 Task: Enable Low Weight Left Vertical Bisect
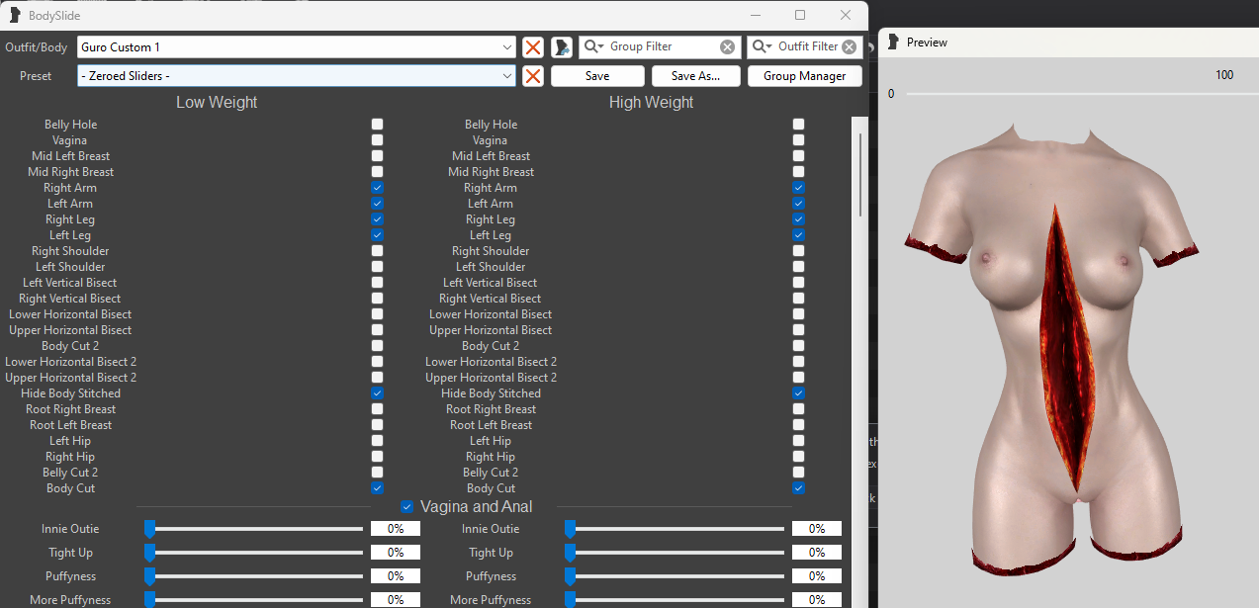pos(377,283)
